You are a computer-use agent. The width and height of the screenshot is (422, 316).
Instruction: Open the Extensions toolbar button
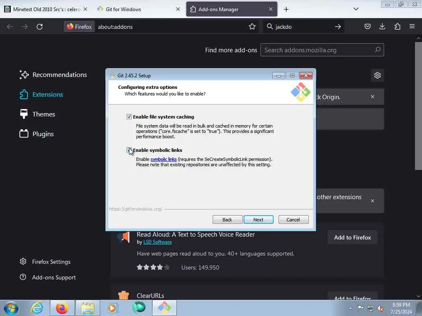(x=397, y=26)
